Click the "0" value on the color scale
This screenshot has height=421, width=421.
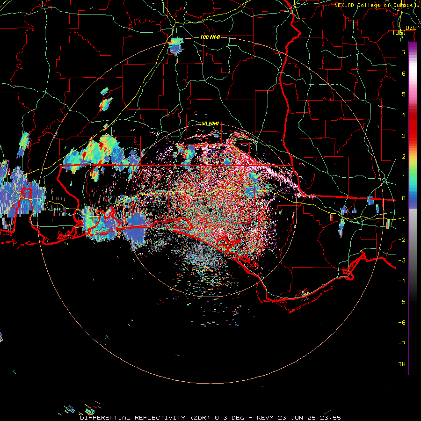click(404, 198)
